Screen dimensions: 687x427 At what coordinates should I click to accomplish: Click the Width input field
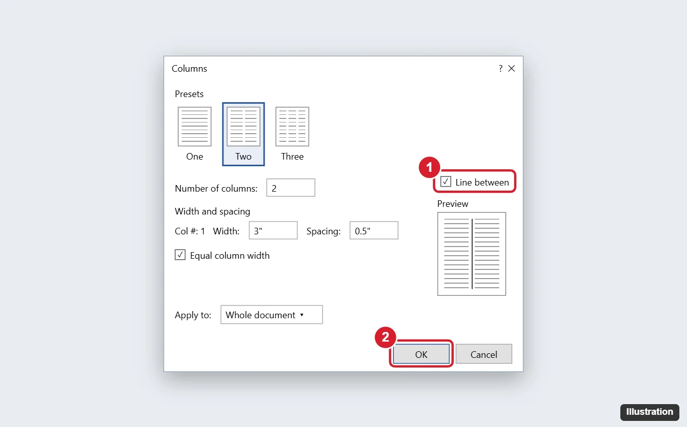tap(273, 231)
